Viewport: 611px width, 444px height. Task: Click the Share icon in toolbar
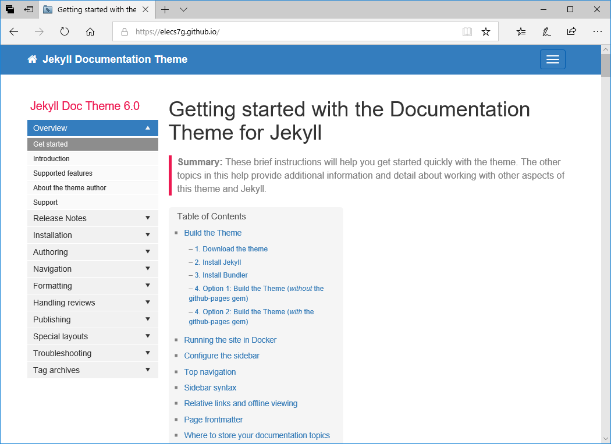coord(571,31)
